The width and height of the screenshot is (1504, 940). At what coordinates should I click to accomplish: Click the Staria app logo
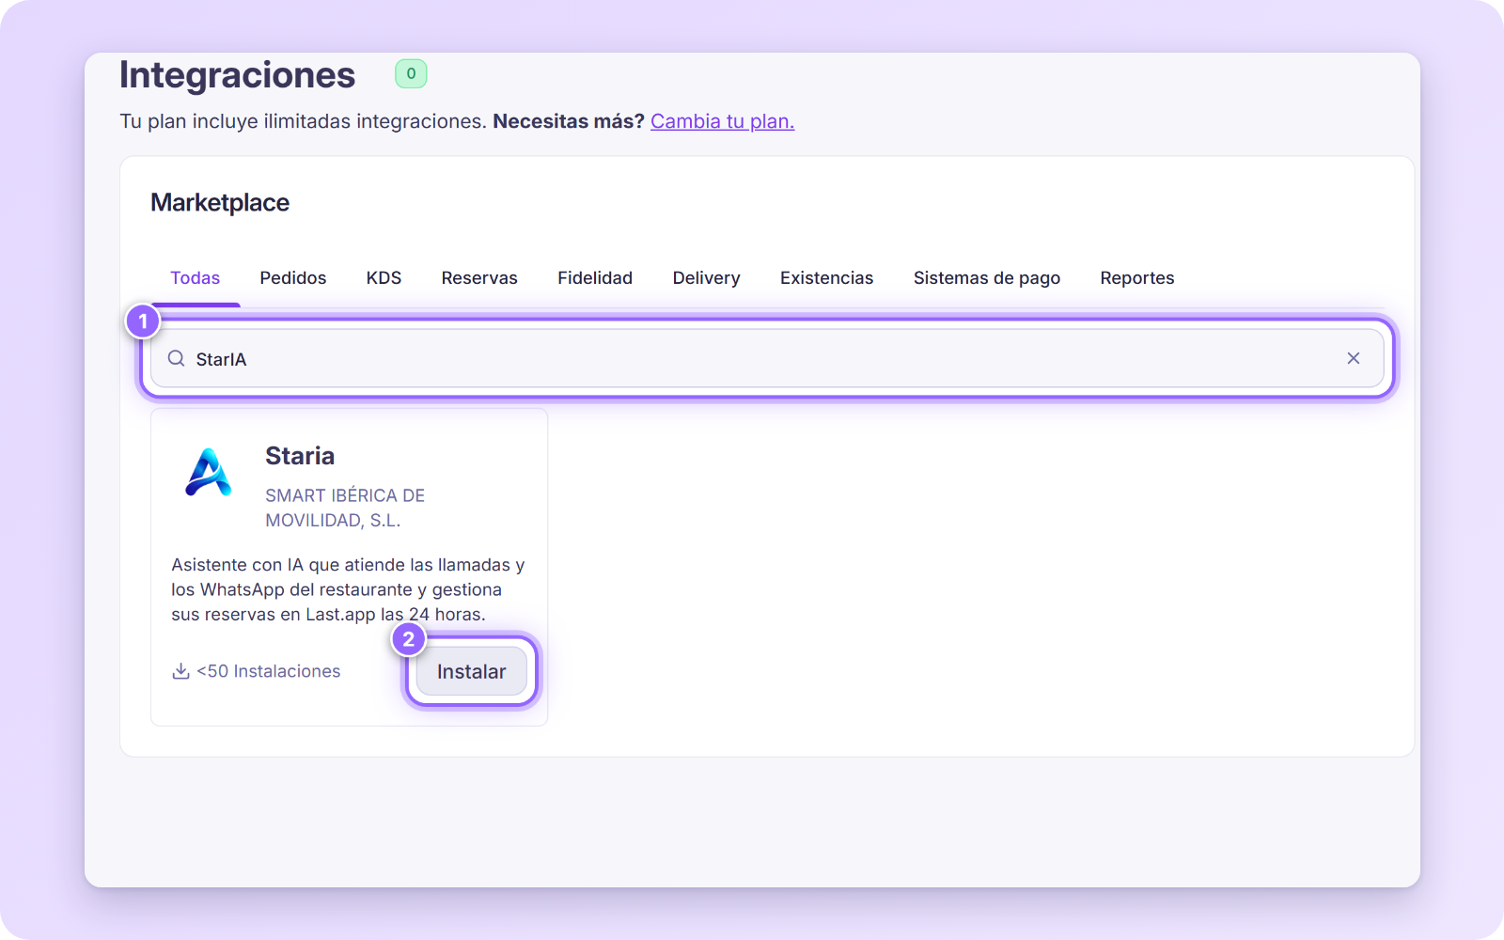point(209,472)
